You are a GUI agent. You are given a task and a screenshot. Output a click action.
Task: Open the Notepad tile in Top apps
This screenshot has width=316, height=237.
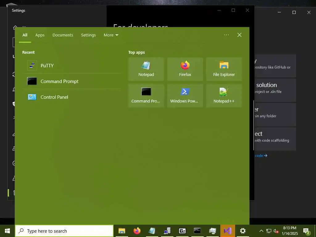click(x=146, y=69)
